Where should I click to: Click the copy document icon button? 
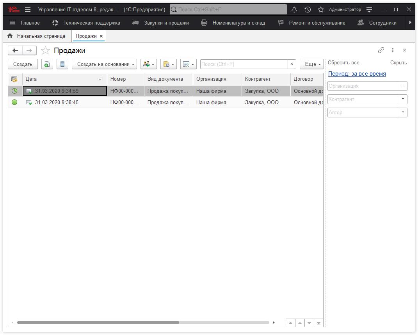(x=47, y=64)
